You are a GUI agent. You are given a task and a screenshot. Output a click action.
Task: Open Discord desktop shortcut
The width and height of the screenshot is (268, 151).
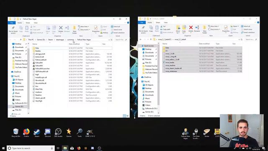click(x=47, y=133)
